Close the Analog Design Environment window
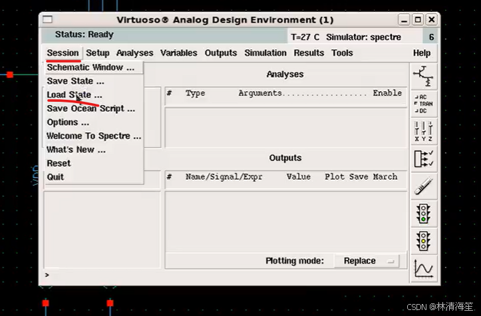Image resolution: width=481 pixels, height=316 pixels. [x=432, y=20]
